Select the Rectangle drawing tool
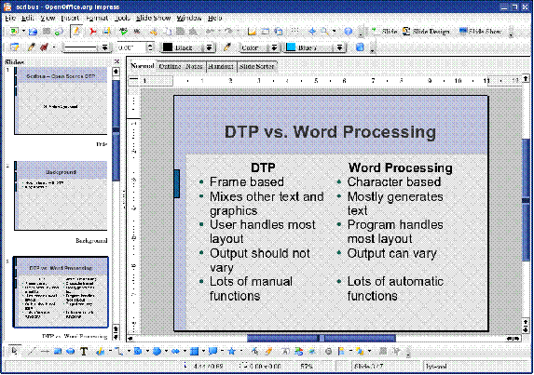Viewport: 534px width, 375px height. (58, 351)
